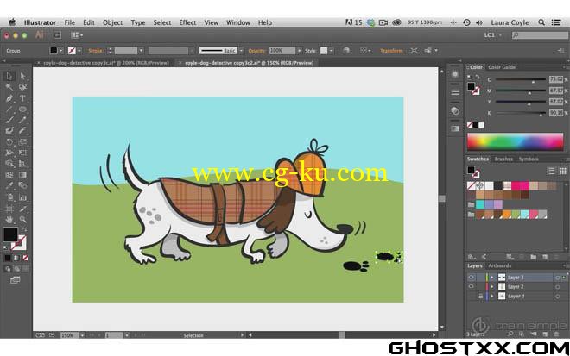570x356 pixels.
Task: Select the Type tool
Action: pos(23,98)
